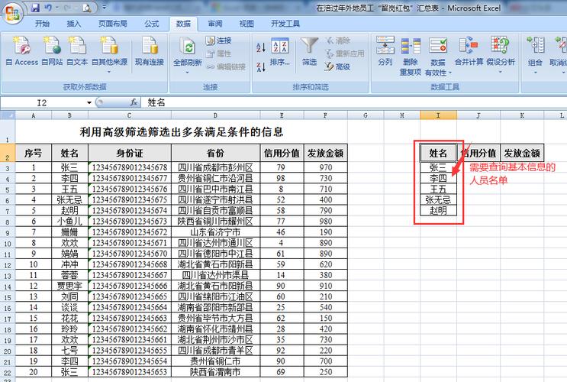The width and height of the screenshot is (567, 382).
Task: Click the refresh all (全部刷新) icon
Action: (x=187, y=47)
